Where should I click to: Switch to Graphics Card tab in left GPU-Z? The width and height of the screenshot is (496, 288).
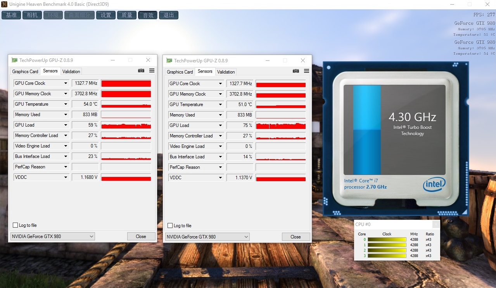click(x=25, y=72)
